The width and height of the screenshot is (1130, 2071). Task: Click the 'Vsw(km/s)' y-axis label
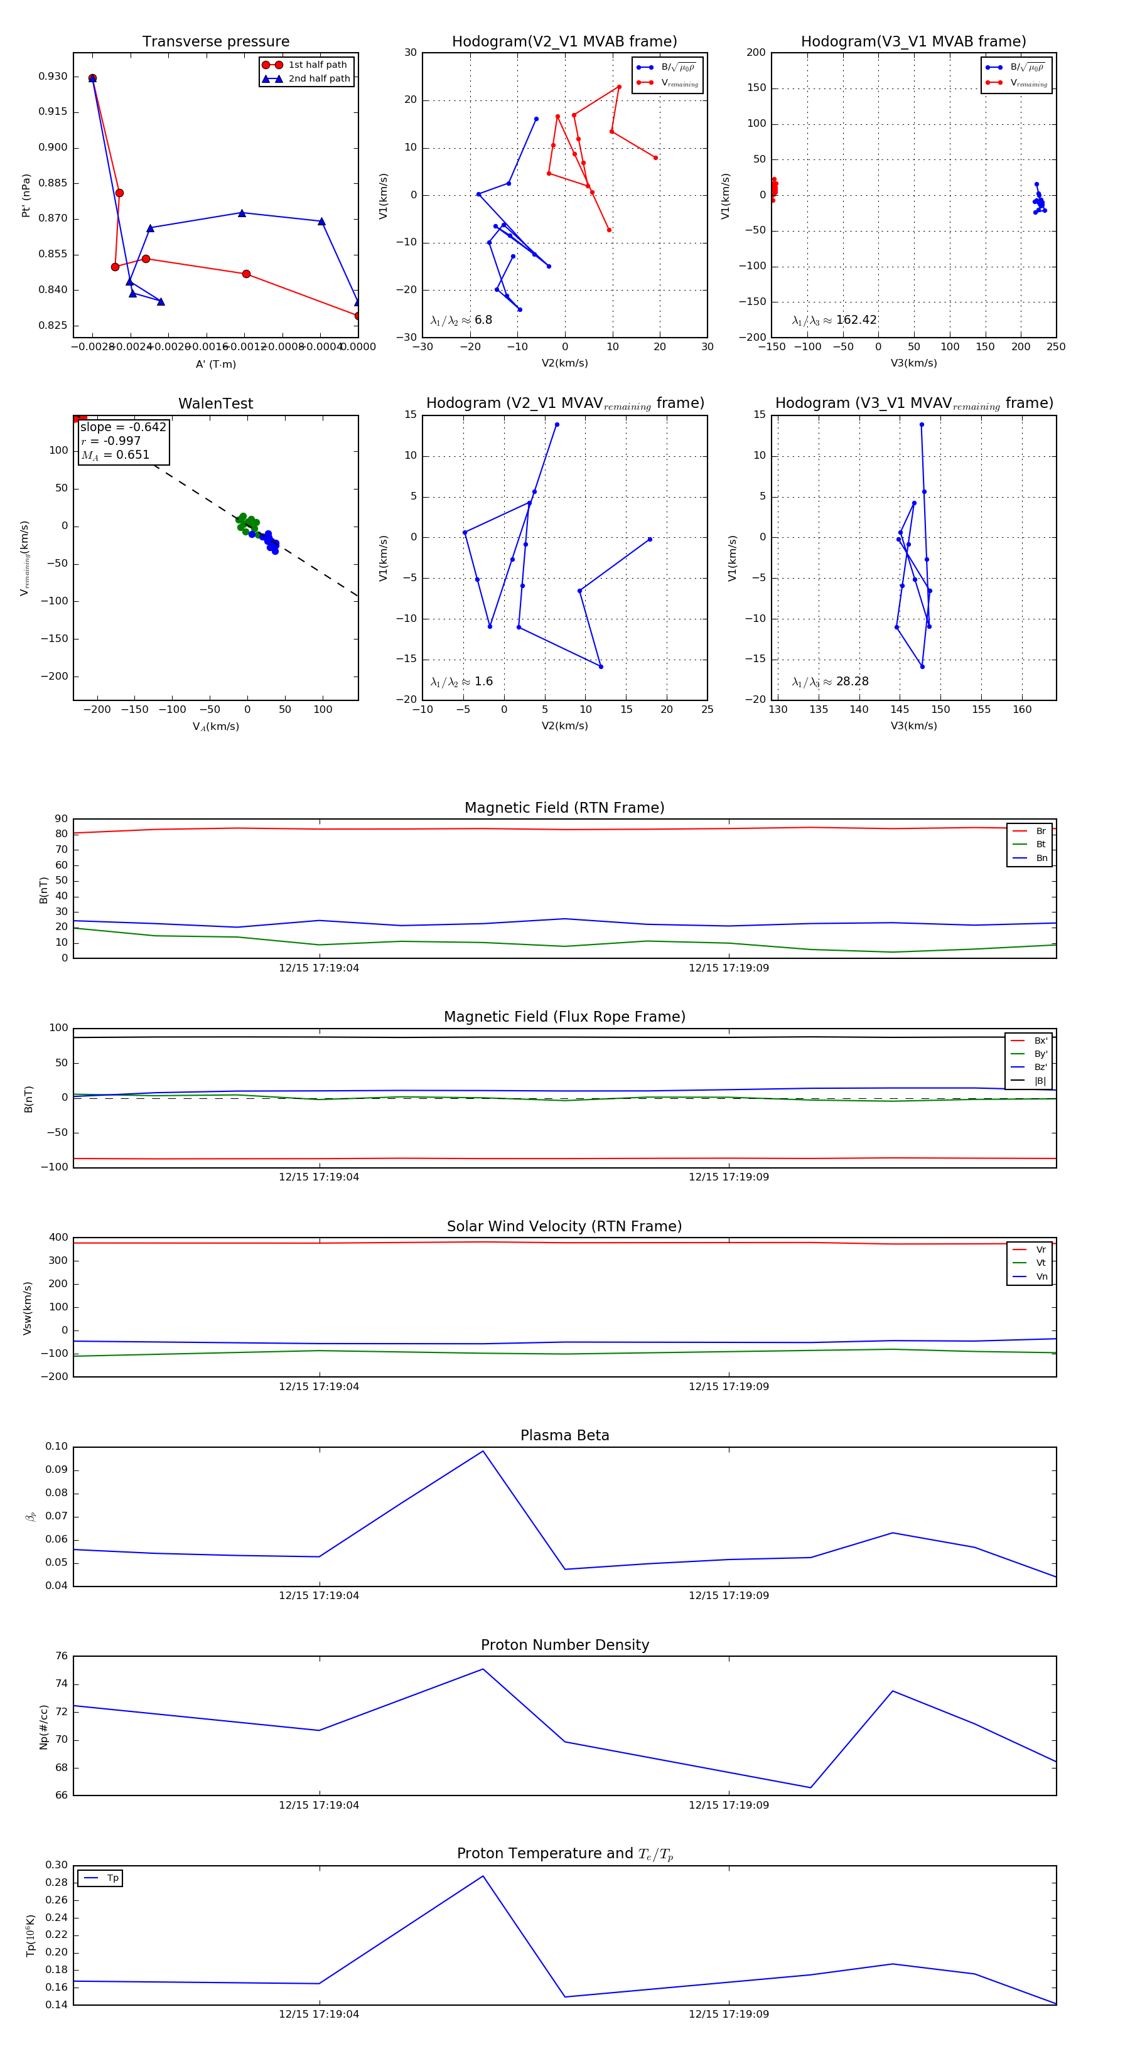(28, 1308)
